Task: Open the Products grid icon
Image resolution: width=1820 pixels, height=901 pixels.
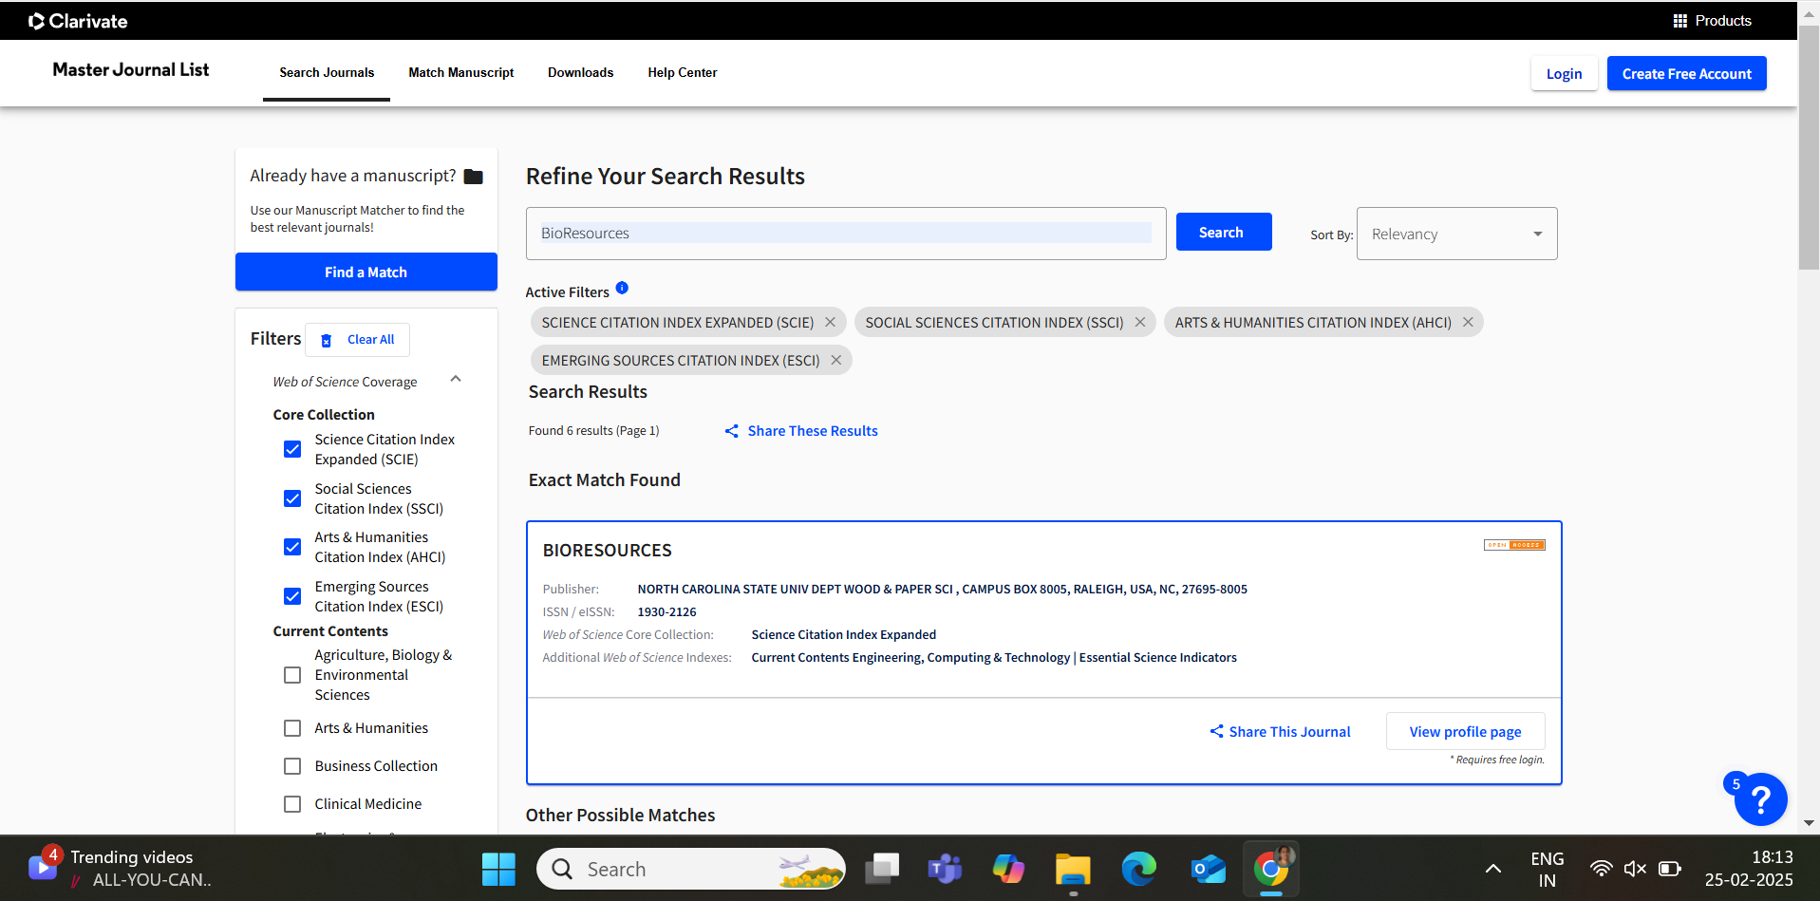Action: click(x=1679, y=21)
